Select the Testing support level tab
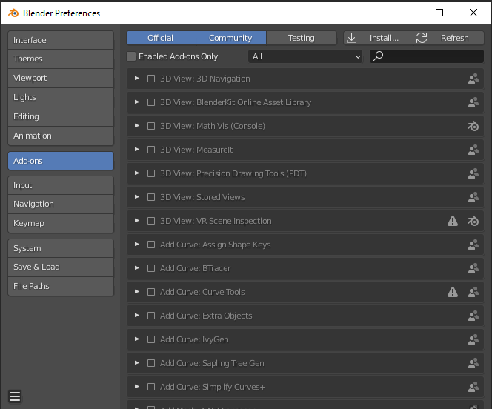This screenshot has width=492, height=409. [302, 38]
